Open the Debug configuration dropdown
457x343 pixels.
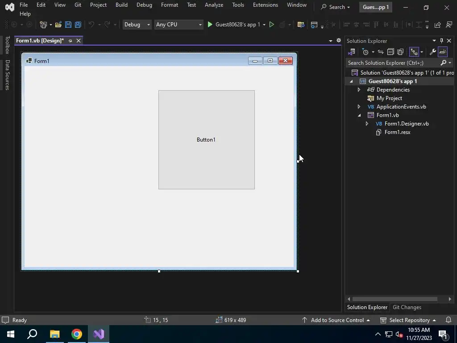(x=137, y=25)
